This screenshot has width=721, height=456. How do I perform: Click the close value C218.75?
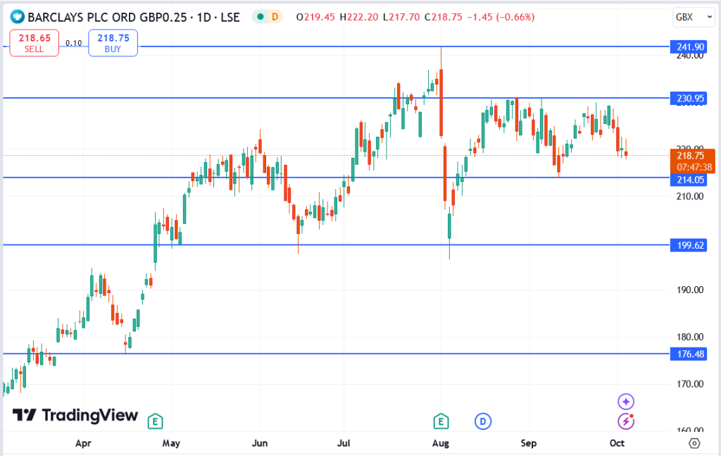point(444,17)
